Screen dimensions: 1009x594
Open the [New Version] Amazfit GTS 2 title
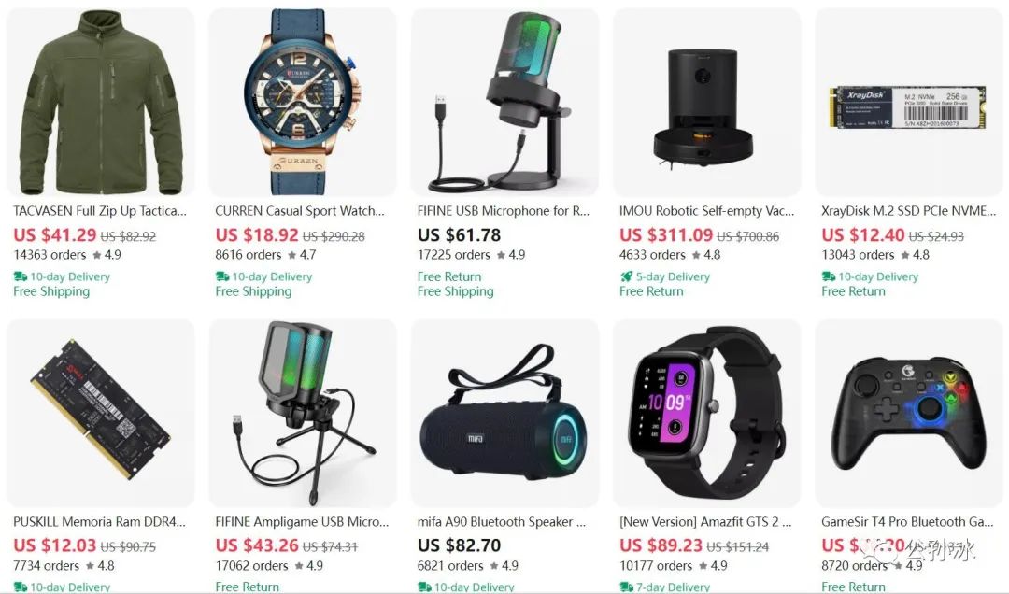705,522
